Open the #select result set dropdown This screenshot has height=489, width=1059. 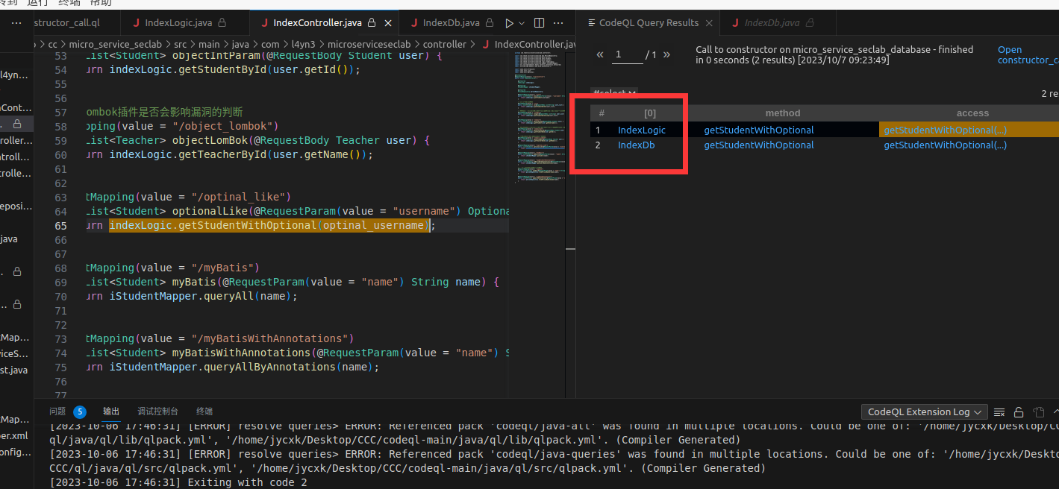point(614,93)
